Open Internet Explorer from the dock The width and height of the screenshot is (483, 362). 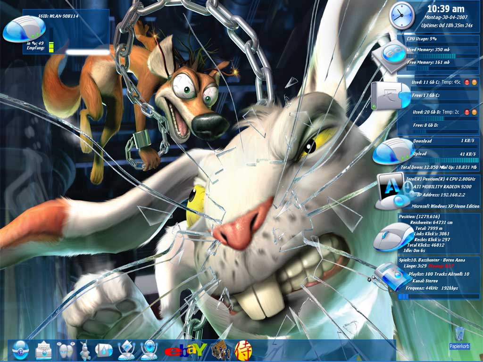pyautogui.click(x=21, y=350)
